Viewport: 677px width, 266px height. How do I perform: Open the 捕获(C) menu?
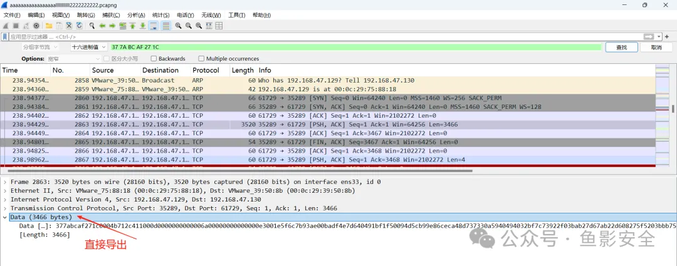111,15
